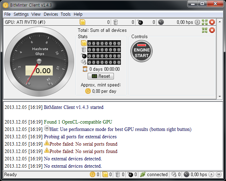Open the Settings menu
Screen dimensions: 226x181
(x=21, y=14)
